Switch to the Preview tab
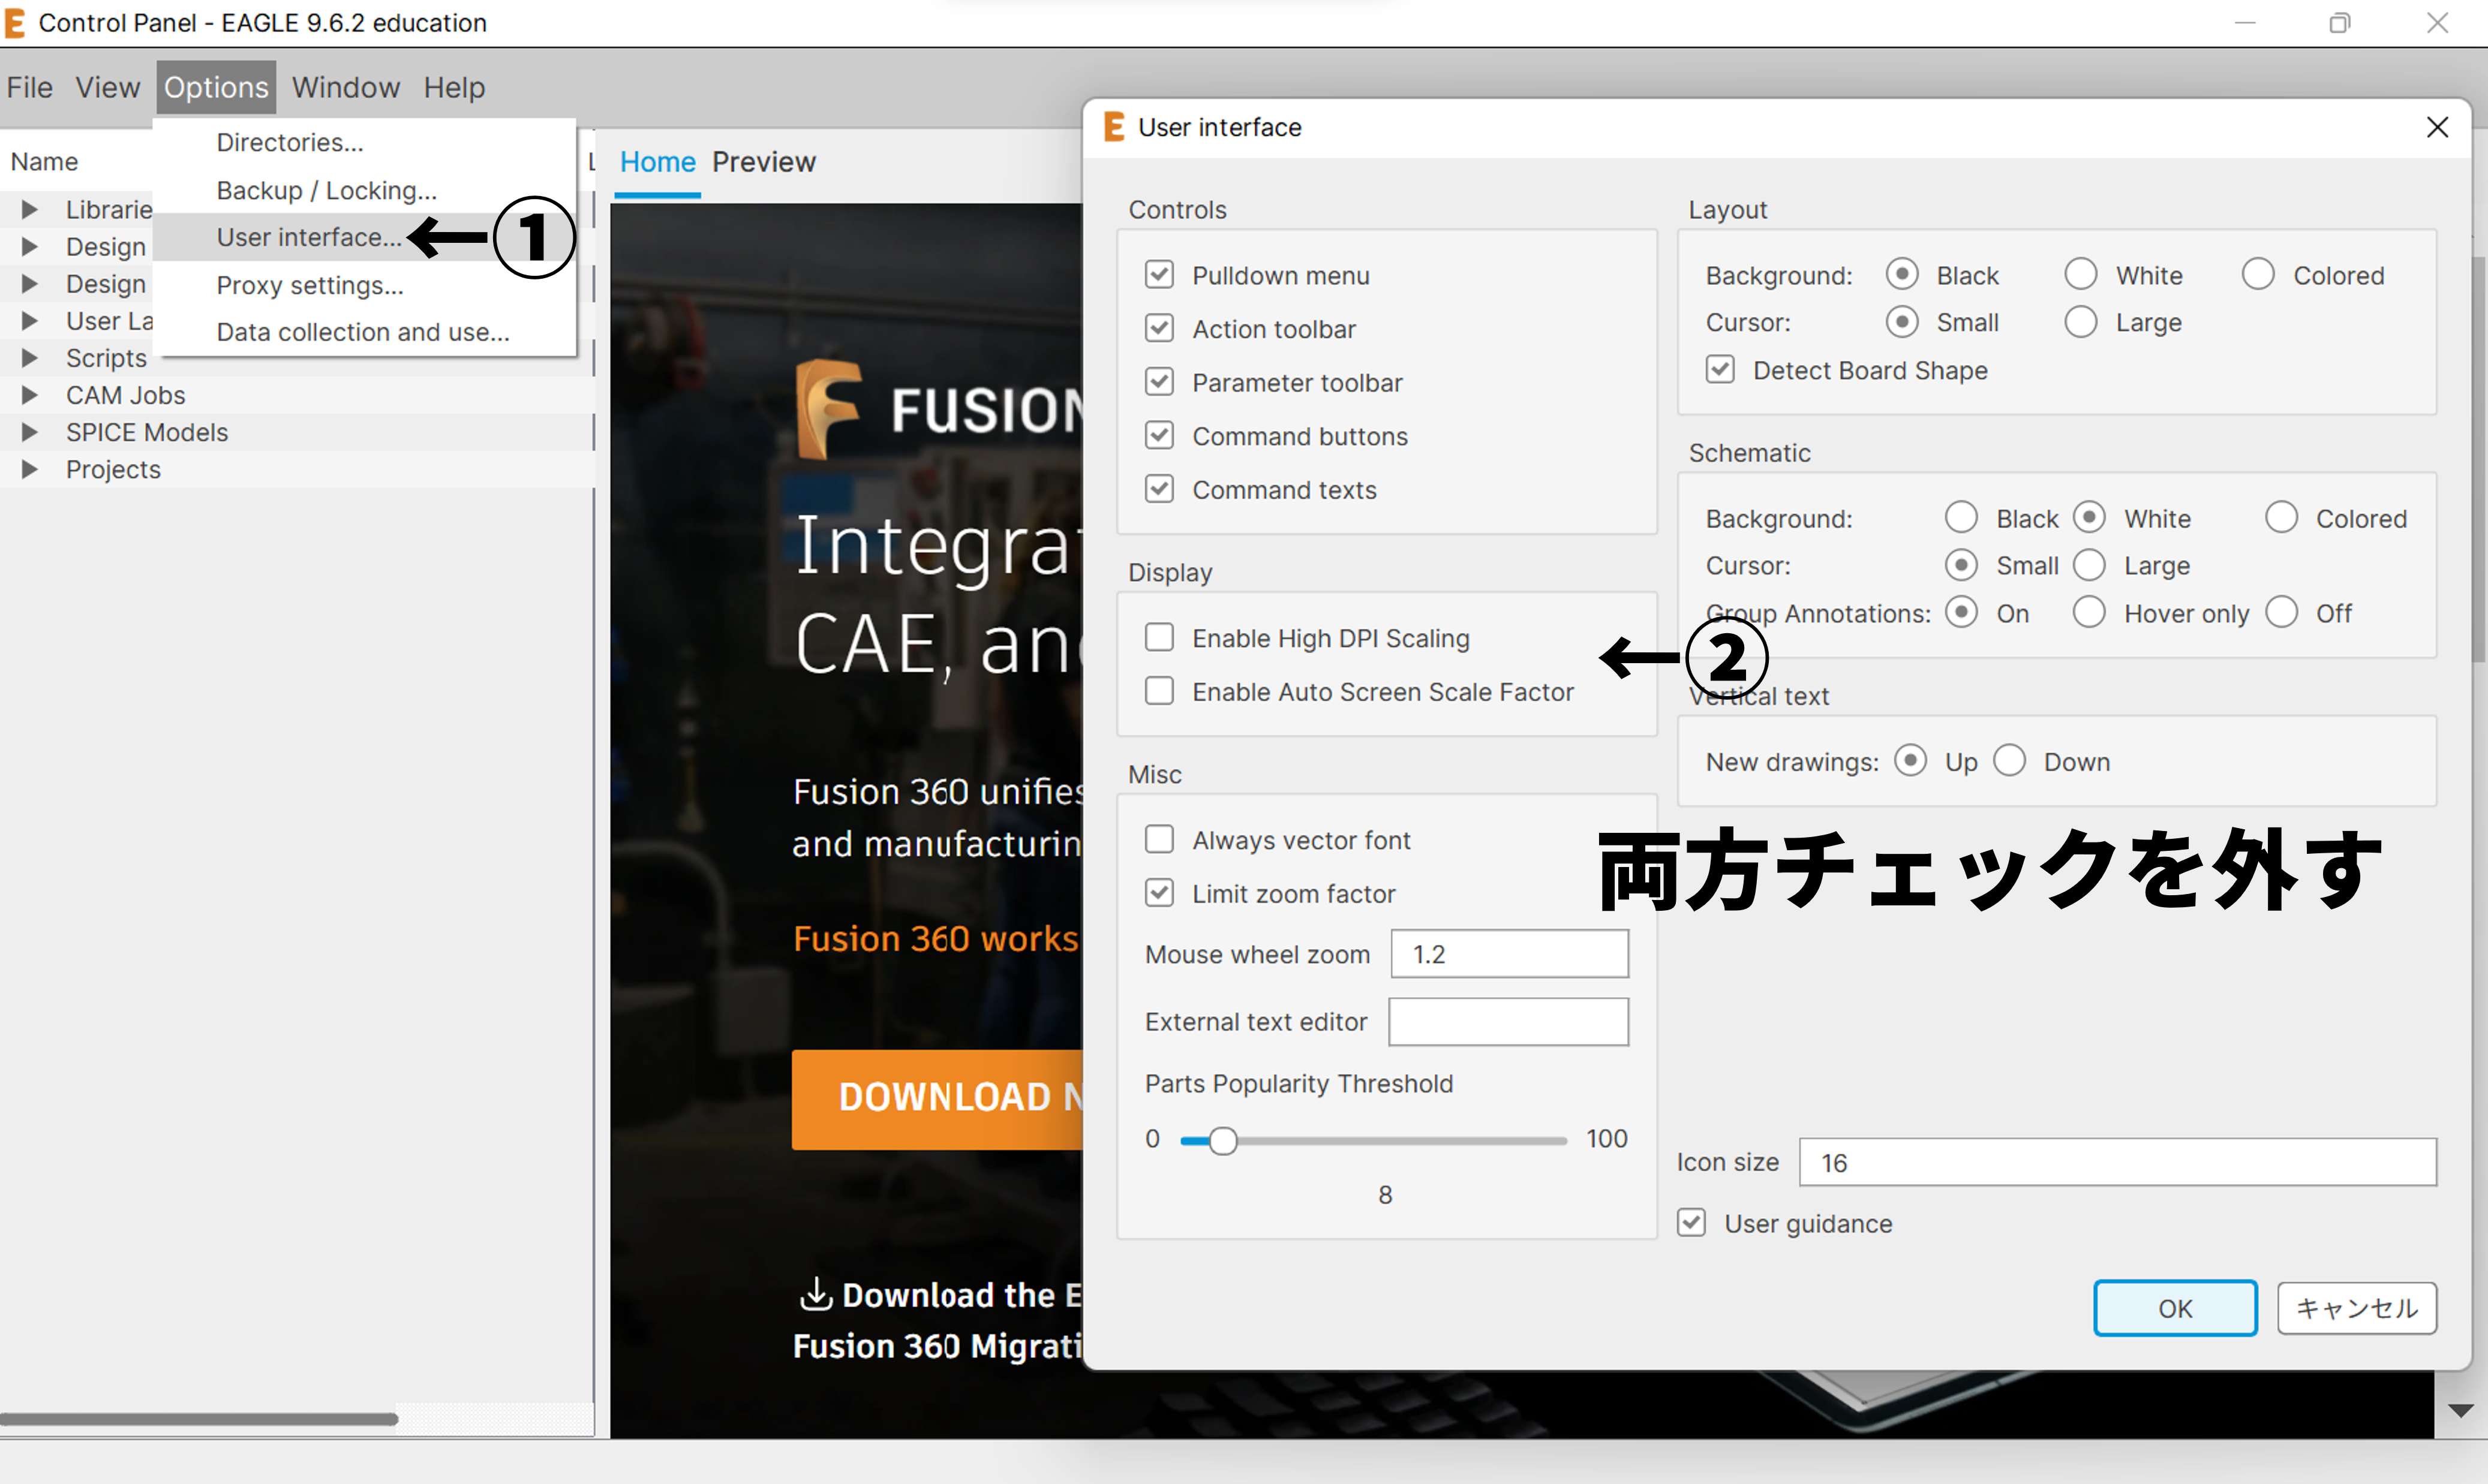Viewport: 2488px width, 1484px height. 764,162
